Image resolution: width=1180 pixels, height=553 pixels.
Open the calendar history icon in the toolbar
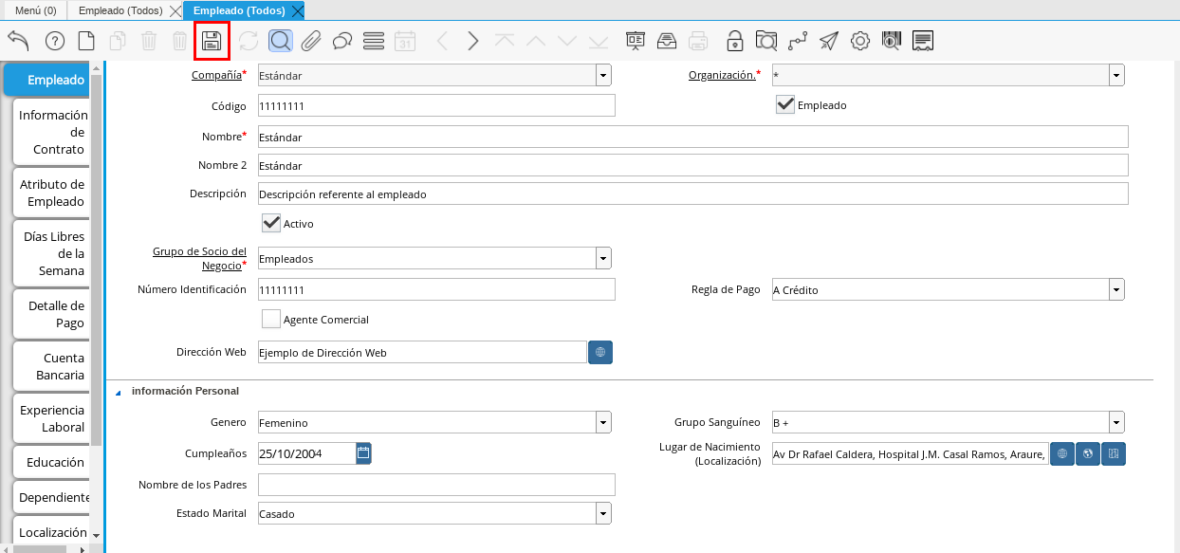pyautogui.click(x=405, y=41)
